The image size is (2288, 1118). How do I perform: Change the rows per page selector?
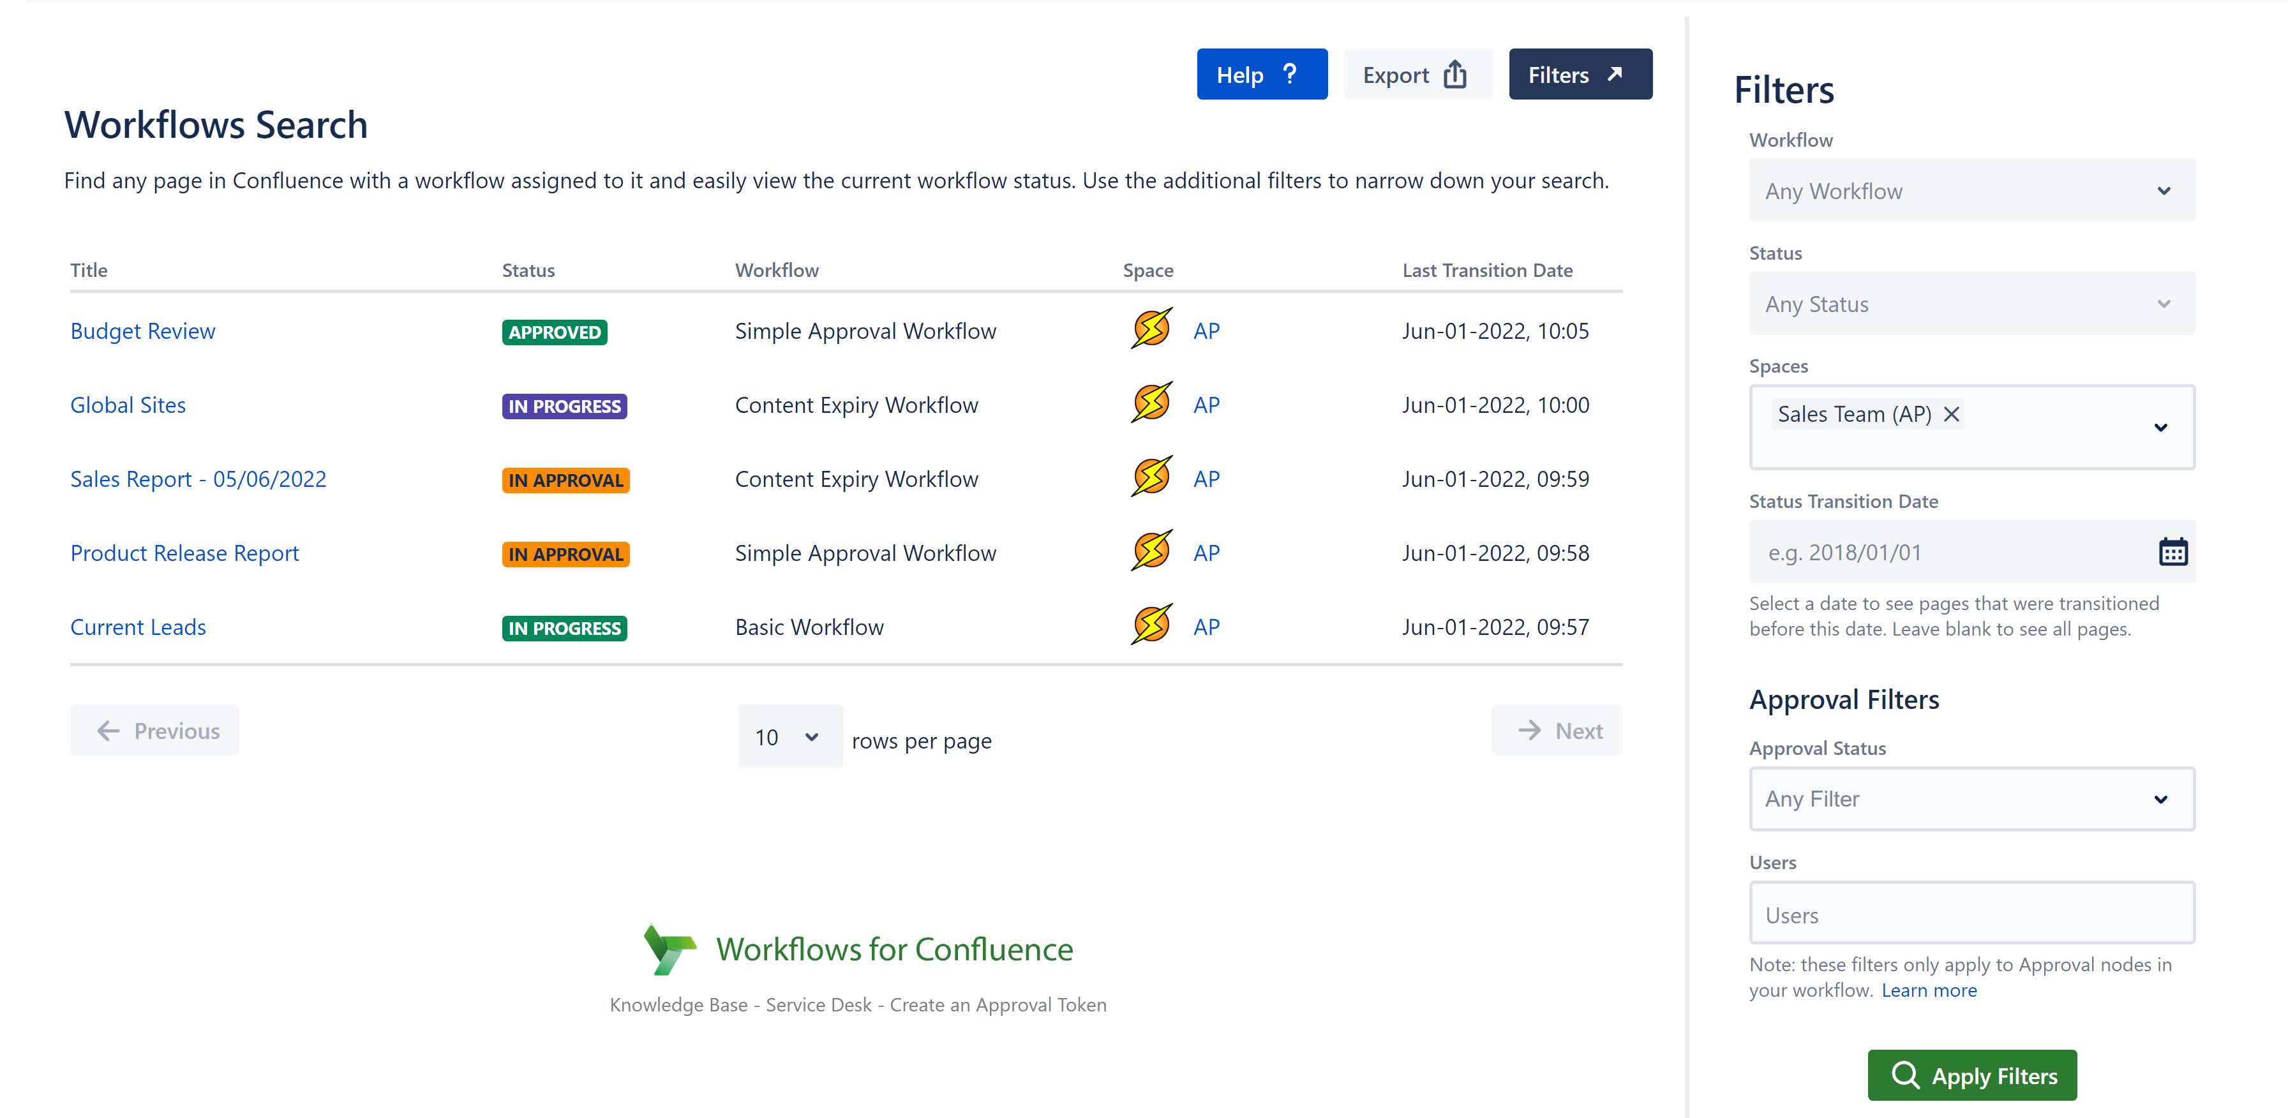pyautogui.click(x=789, y=737)
